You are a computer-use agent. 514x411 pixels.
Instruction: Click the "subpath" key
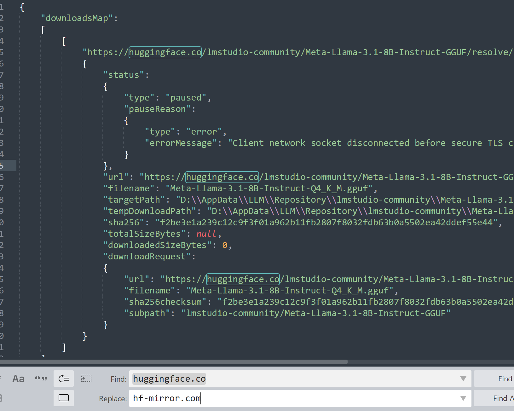tap(147, 313)
